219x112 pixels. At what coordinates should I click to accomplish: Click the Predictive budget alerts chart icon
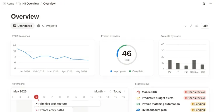(x=138, y=98)
